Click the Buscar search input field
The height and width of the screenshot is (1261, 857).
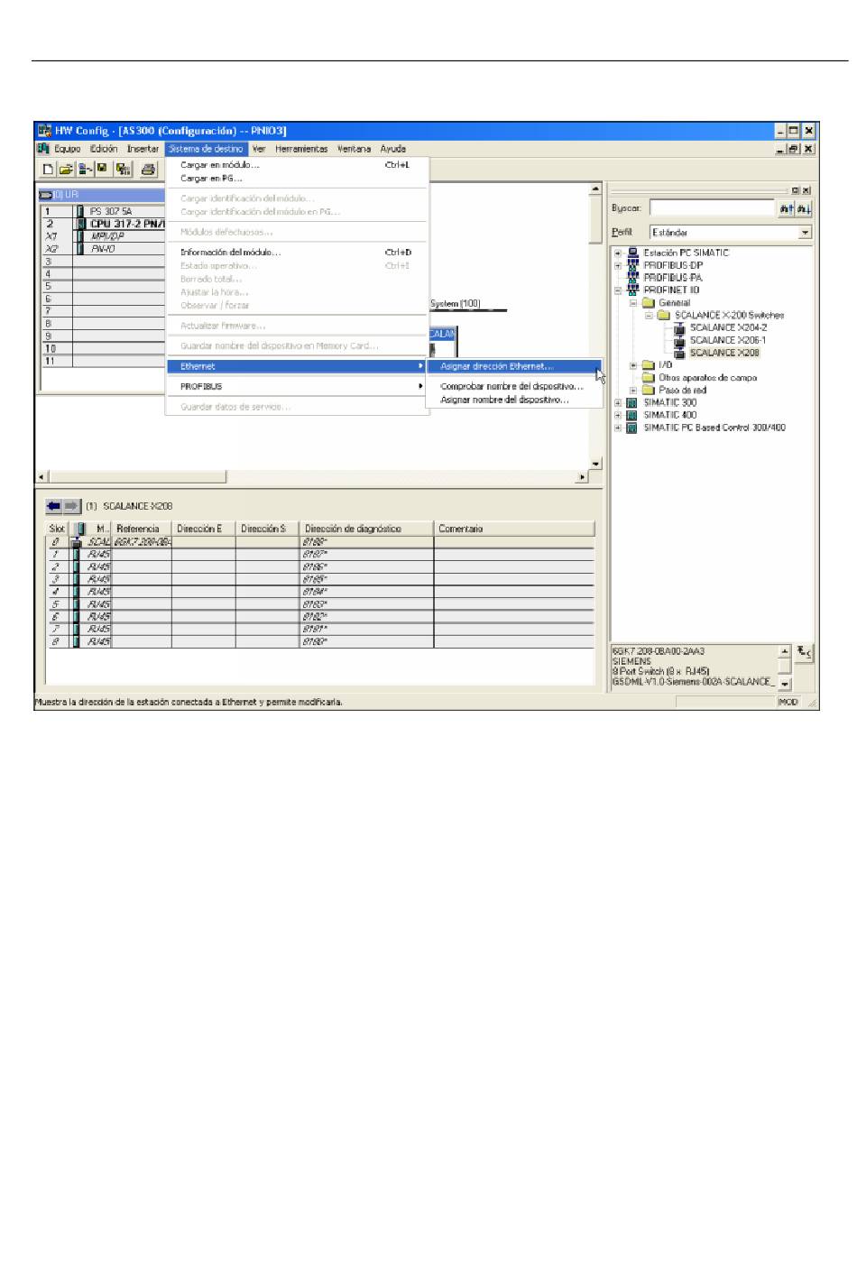(x=713, y=208)
